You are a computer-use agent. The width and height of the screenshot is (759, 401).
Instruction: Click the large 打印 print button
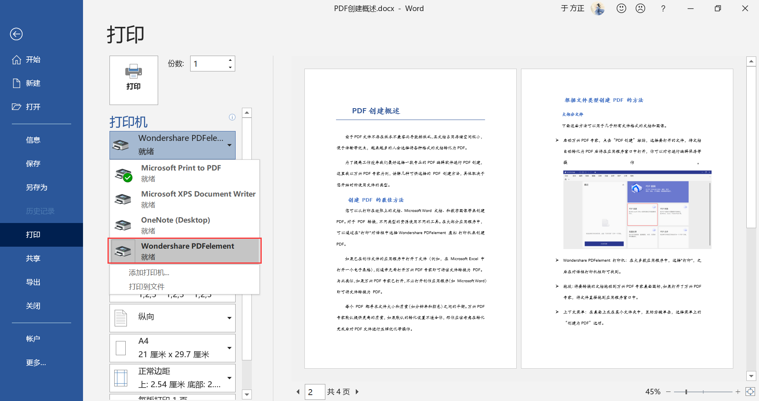click(x=134, y=80)
